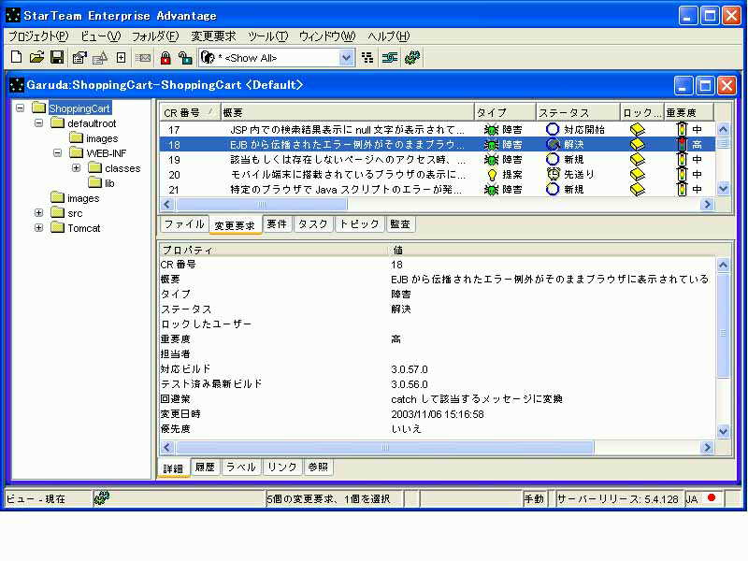Screen dimensions: 748x561
Task: Expand the Tomcat folder node
Action: pos(38,227)
